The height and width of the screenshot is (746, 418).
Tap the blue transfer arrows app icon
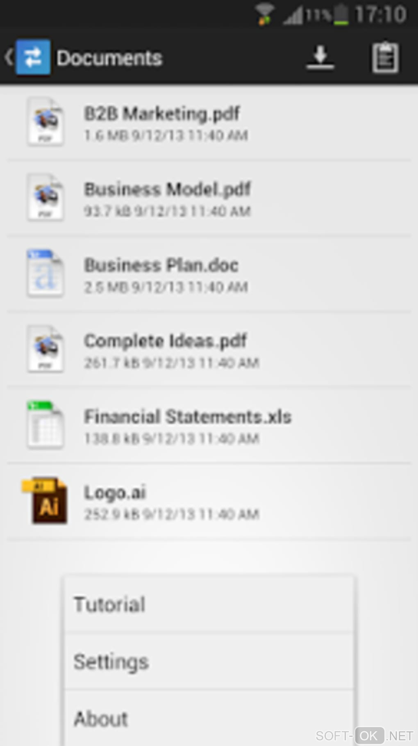[33, 57]
